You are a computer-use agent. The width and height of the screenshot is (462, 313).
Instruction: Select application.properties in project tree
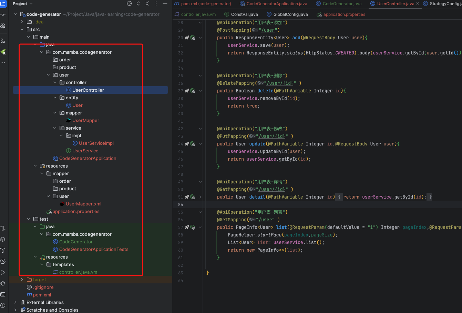(x=76, y=211)
